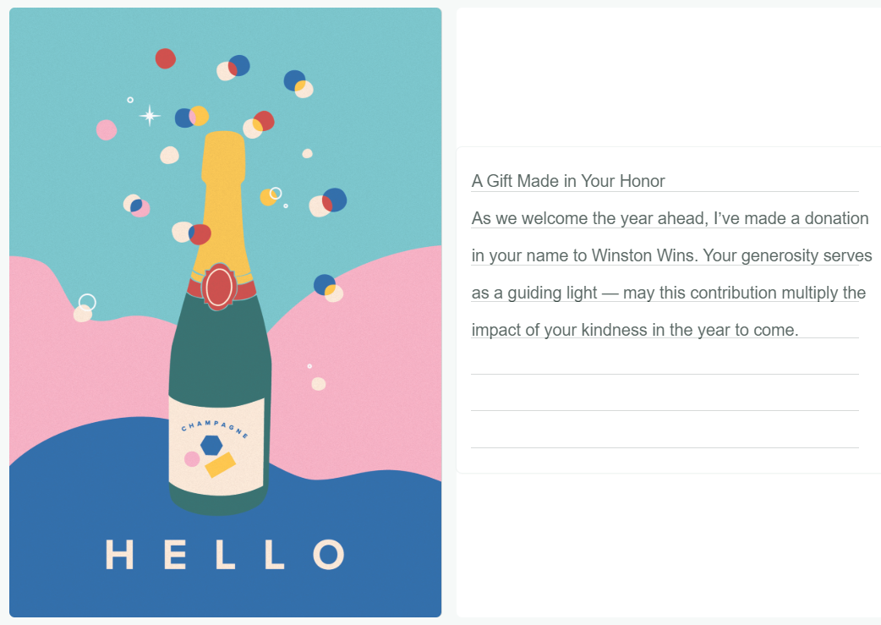Click the "A Gift Made in Your Honor" heading line
This screenshot has width=881, height=625.
568,181
